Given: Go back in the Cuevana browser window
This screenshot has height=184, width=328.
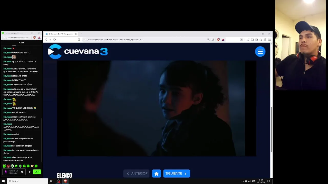Looking at the screenshot, I should pos(46,40).
